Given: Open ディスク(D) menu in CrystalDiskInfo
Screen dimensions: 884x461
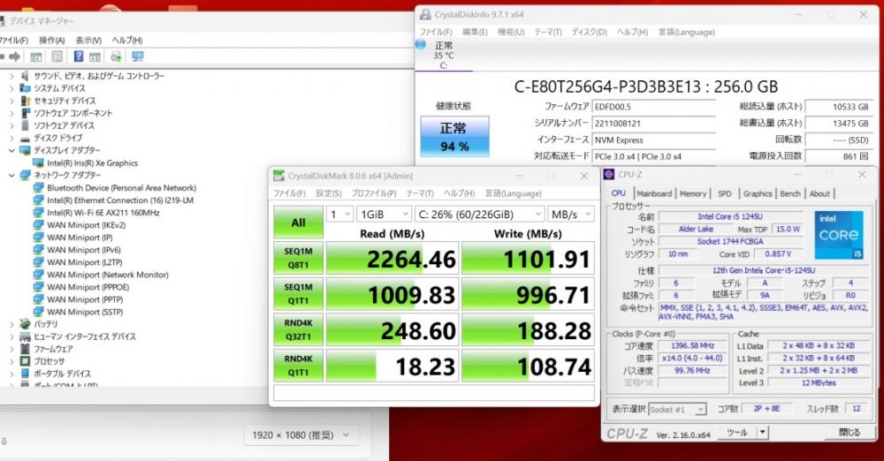Looking at the screenshot, I should (589, 32).
